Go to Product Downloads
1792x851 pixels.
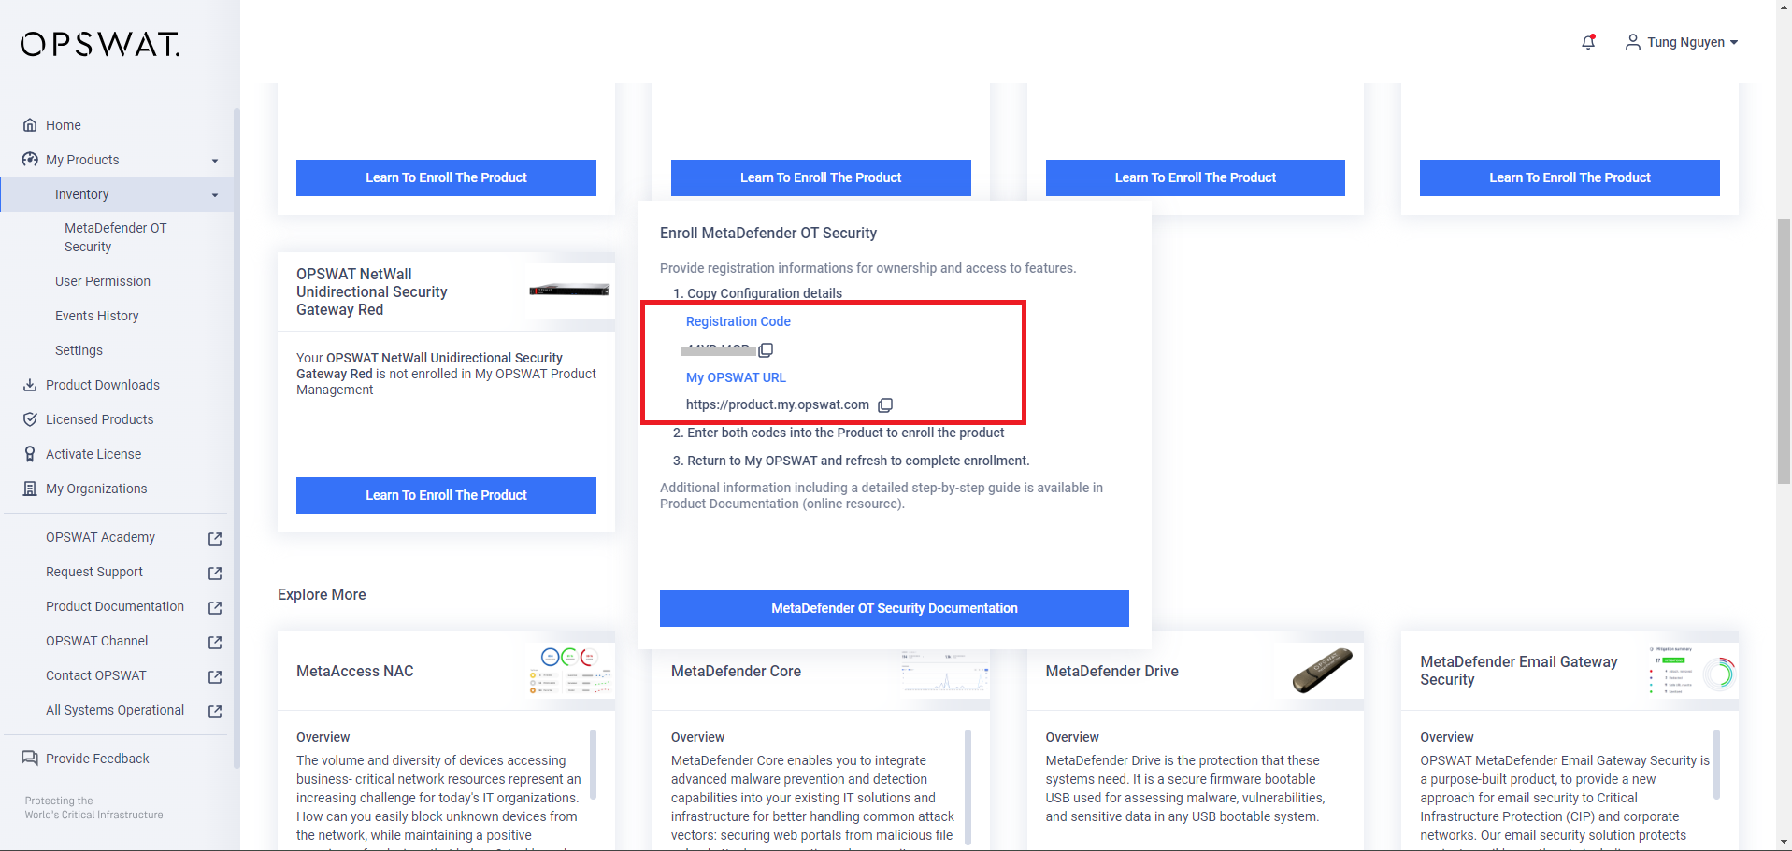pos(103,385)
